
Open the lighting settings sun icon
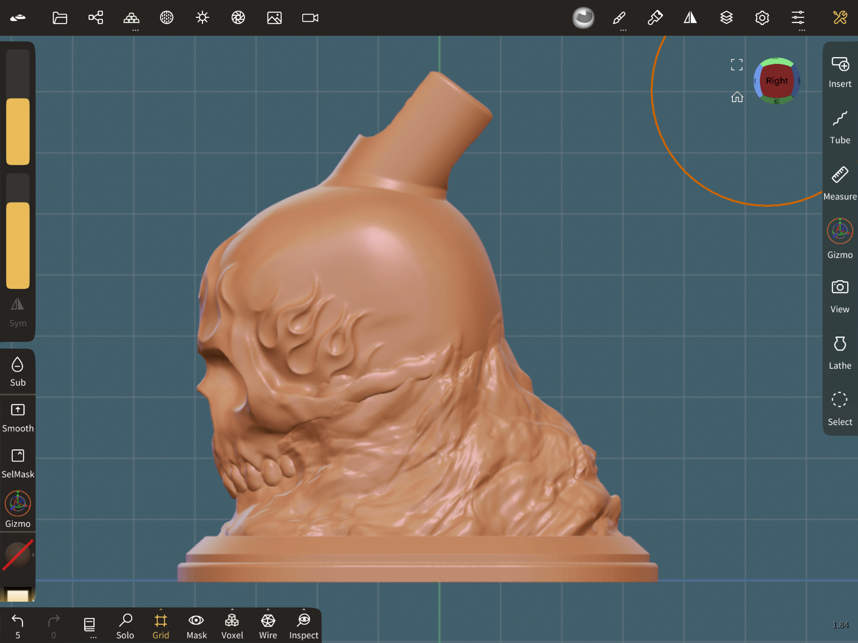202,18
